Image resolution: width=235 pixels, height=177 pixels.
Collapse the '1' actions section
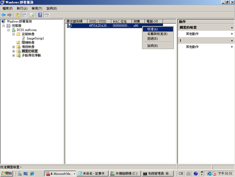tap(232, 40)
